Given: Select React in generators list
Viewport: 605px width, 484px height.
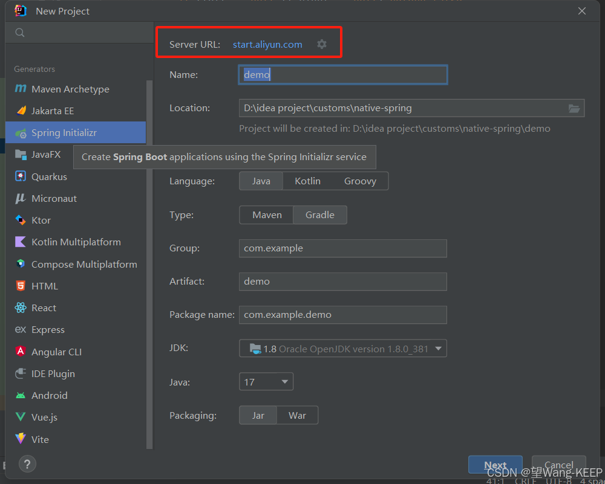Looking at the screenshot, I should coord(76,308).
